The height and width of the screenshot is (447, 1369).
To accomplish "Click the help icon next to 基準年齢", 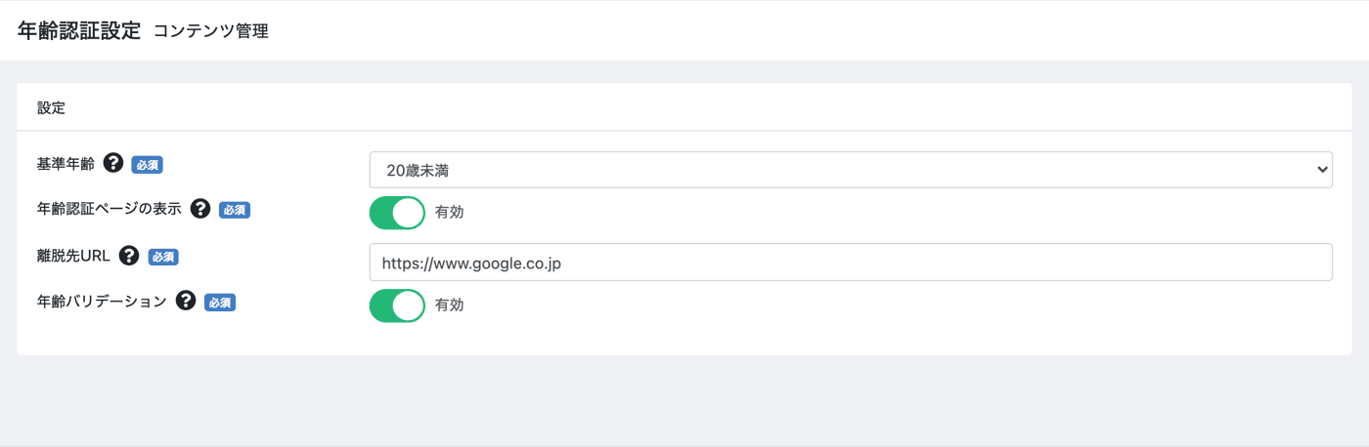I will point(113,164).
